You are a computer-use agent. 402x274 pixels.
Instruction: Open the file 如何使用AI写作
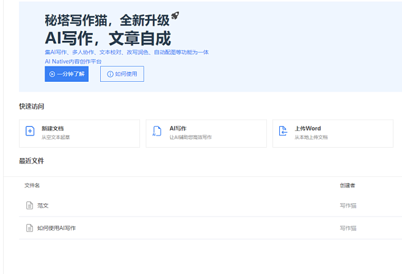[x=56, y=228]
